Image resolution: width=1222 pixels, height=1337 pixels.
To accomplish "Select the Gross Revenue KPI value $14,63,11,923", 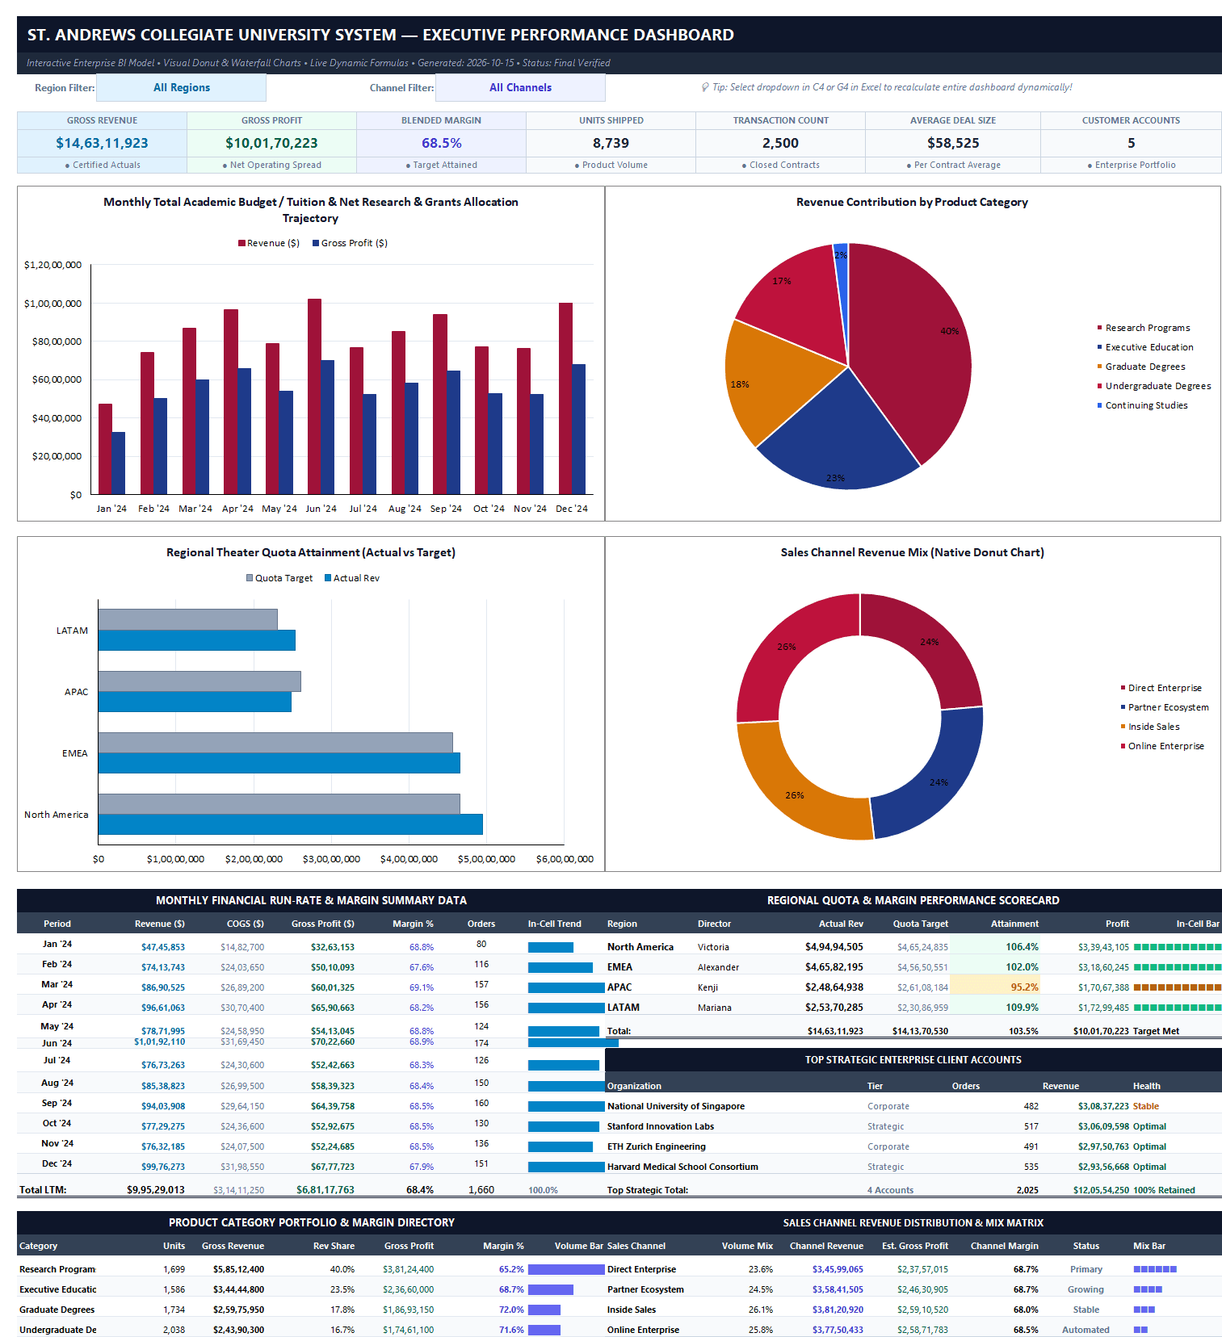I will pyautogui.click(x=102, y=143).
